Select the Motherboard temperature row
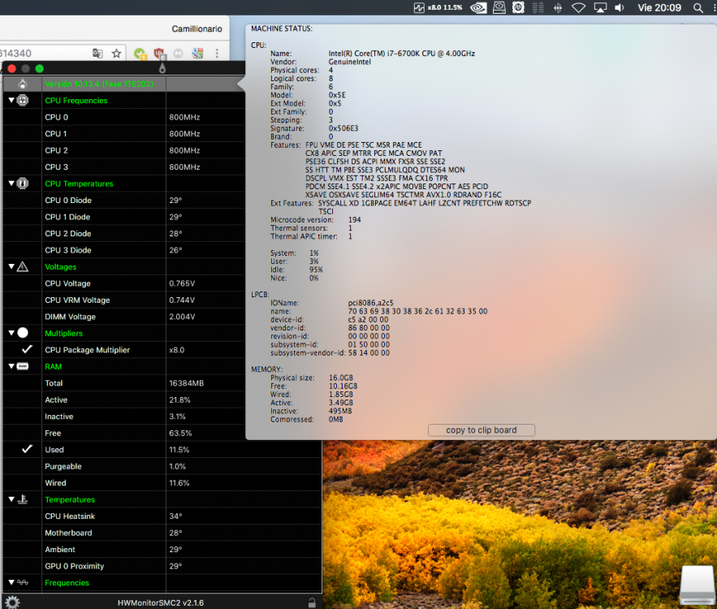 (162, 533)
